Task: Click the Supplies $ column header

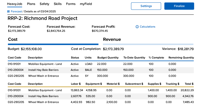Action: 155,84
